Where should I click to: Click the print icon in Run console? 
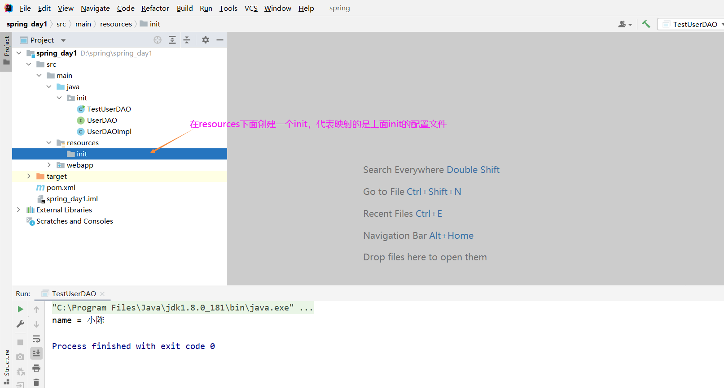pyautogui.click(x=36, y=368)
